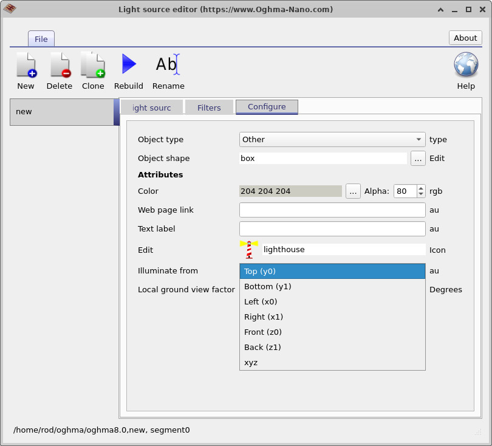Open the color picker for 204 204 204

coord(353,191)
